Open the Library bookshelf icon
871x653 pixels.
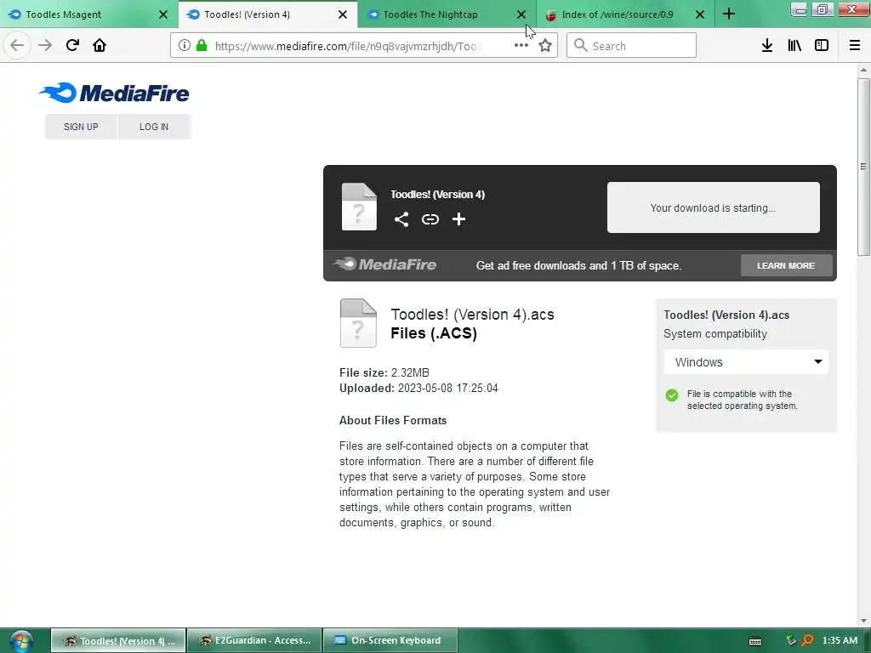794,46
